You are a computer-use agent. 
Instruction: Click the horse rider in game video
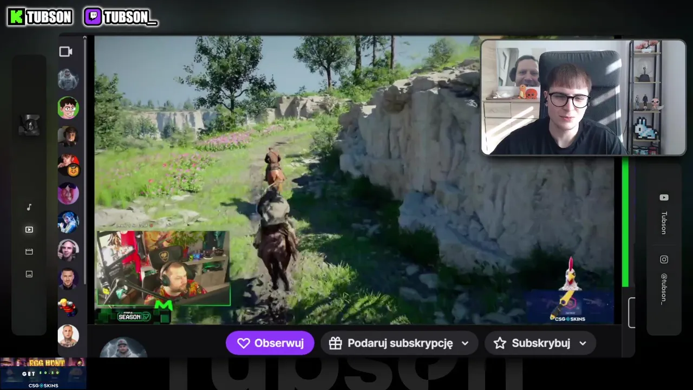point(276,238)
